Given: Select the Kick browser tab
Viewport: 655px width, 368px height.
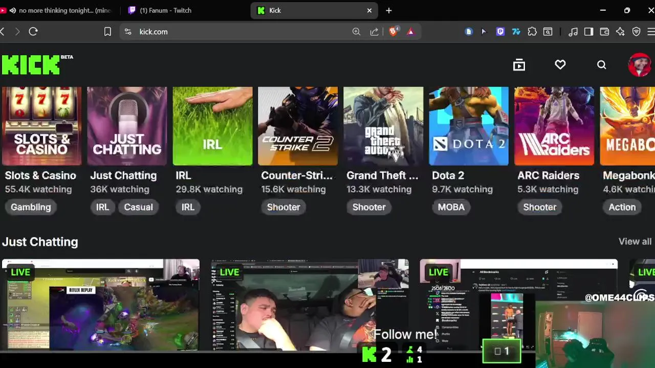Looking at the screenshot, I should click(x=314, y=10).
